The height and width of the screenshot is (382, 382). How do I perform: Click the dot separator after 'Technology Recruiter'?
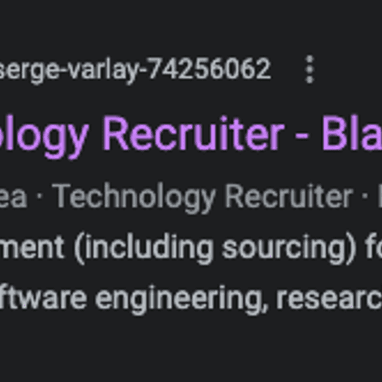click(x=365, y=196)
